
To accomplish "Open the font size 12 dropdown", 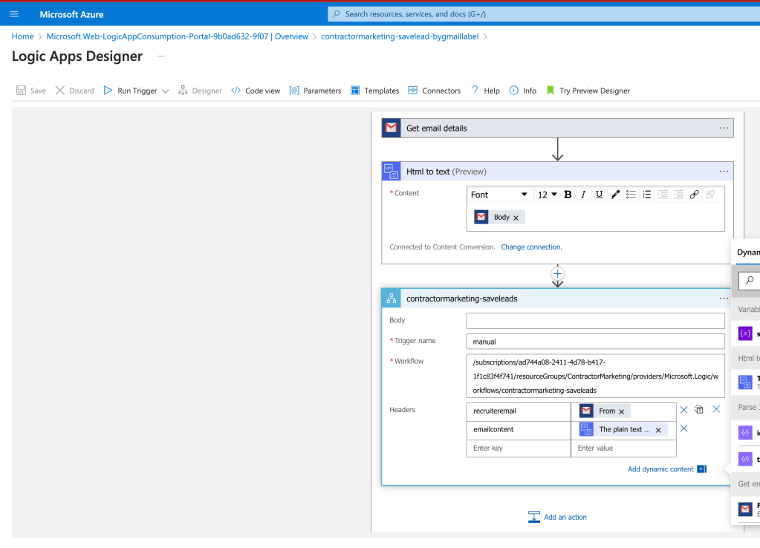I will pos(547,195).
